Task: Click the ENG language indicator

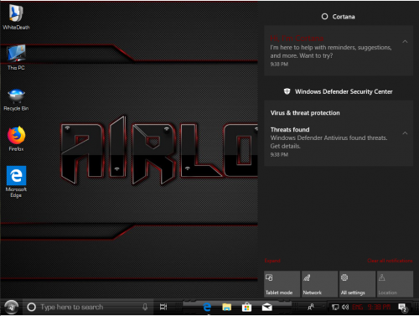Action: click(357, 308)
